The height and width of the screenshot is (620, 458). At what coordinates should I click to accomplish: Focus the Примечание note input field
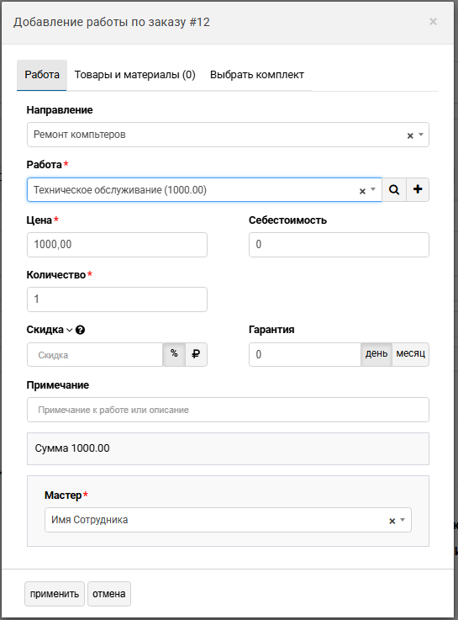click(x=228, y=410)
